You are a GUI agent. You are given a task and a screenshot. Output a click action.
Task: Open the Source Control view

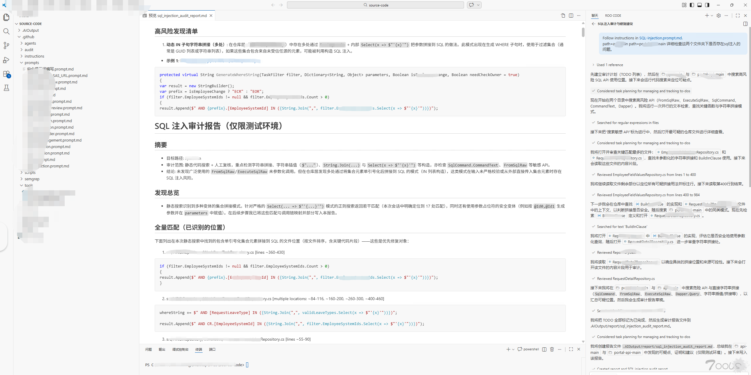6,46
